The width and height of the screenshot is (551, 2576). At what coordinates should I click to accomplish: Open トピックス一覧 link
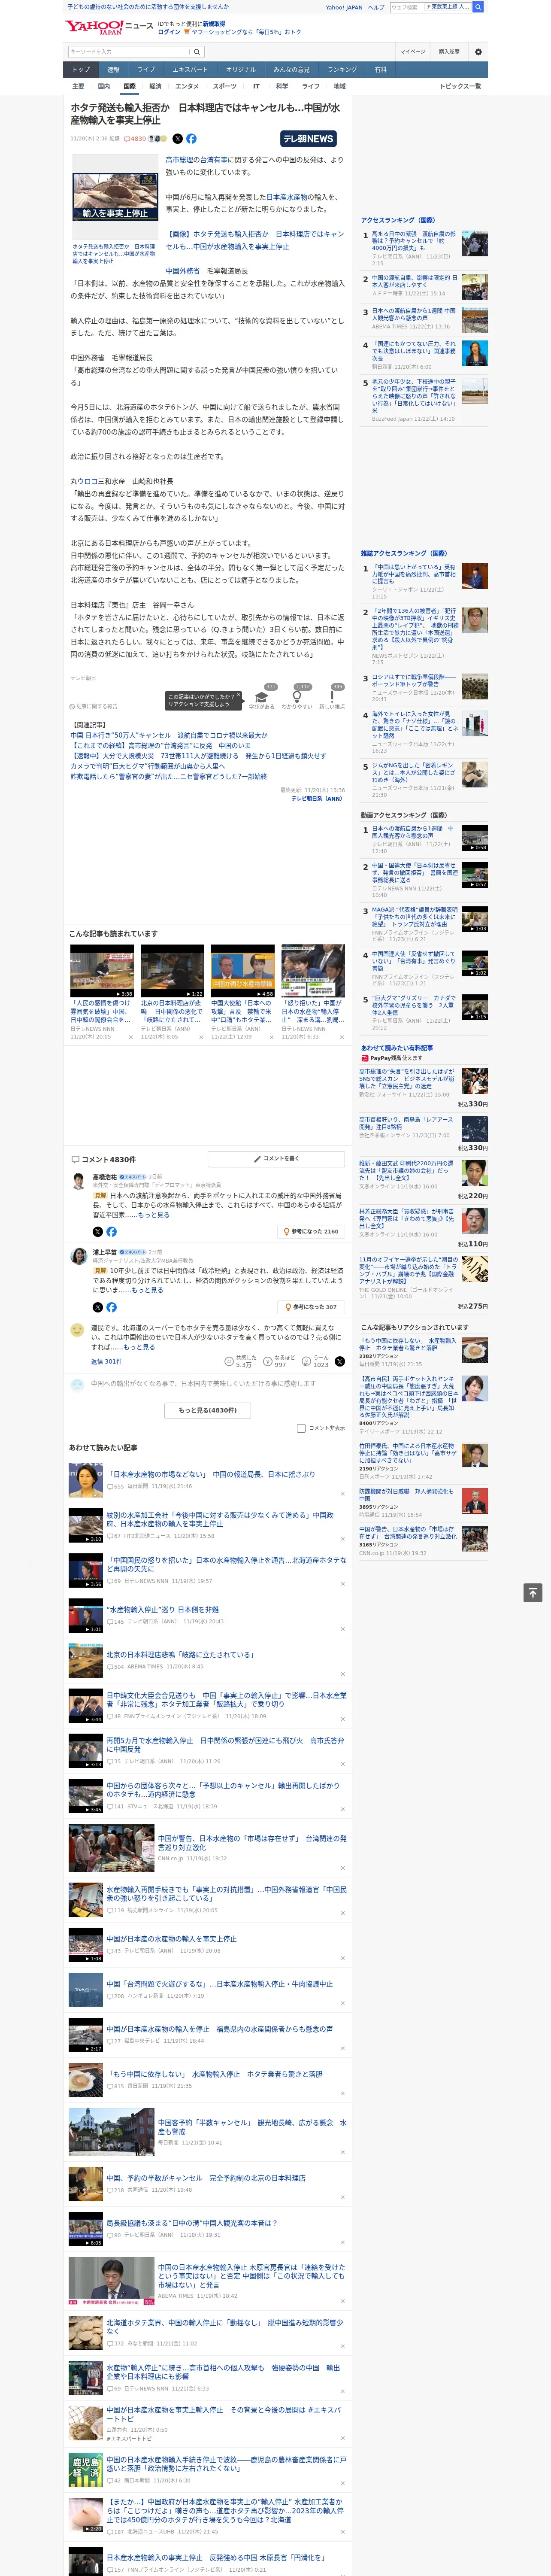point(460,86)
